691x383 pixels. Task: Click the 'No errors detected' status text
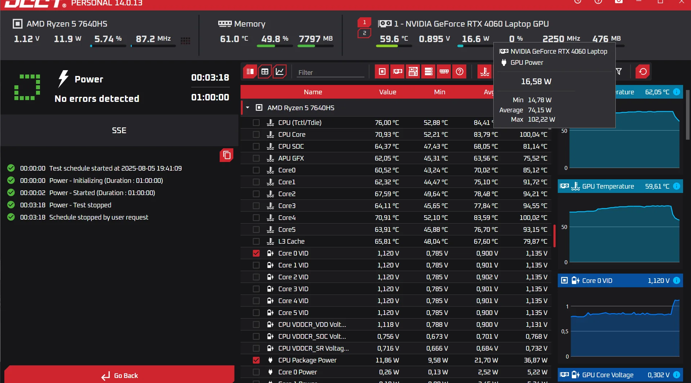pos(97,99)
